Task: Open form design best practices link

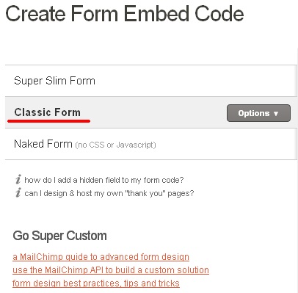Action: click(x=96, y=283)
